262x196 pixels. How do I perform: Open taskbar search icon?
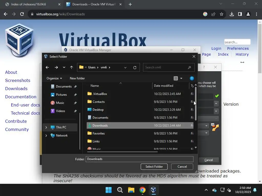point(120,190)
